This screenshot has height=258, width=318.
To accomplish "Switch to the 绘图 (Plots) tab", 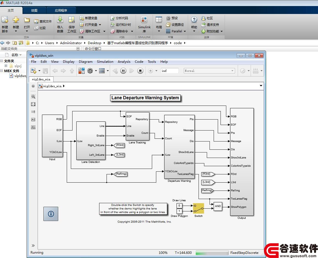I will (34, 10).
